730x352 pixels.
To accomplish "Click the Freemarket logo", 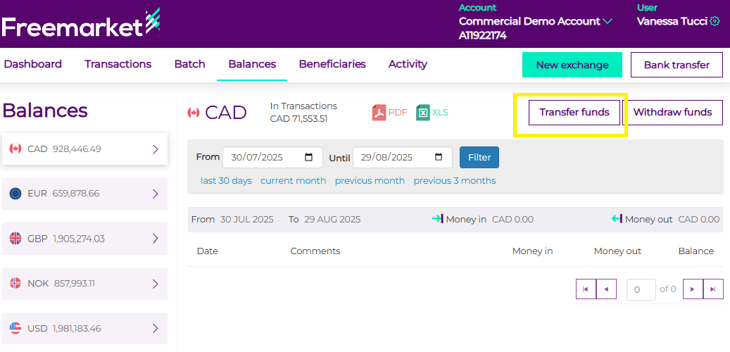I will click(81, 25).
